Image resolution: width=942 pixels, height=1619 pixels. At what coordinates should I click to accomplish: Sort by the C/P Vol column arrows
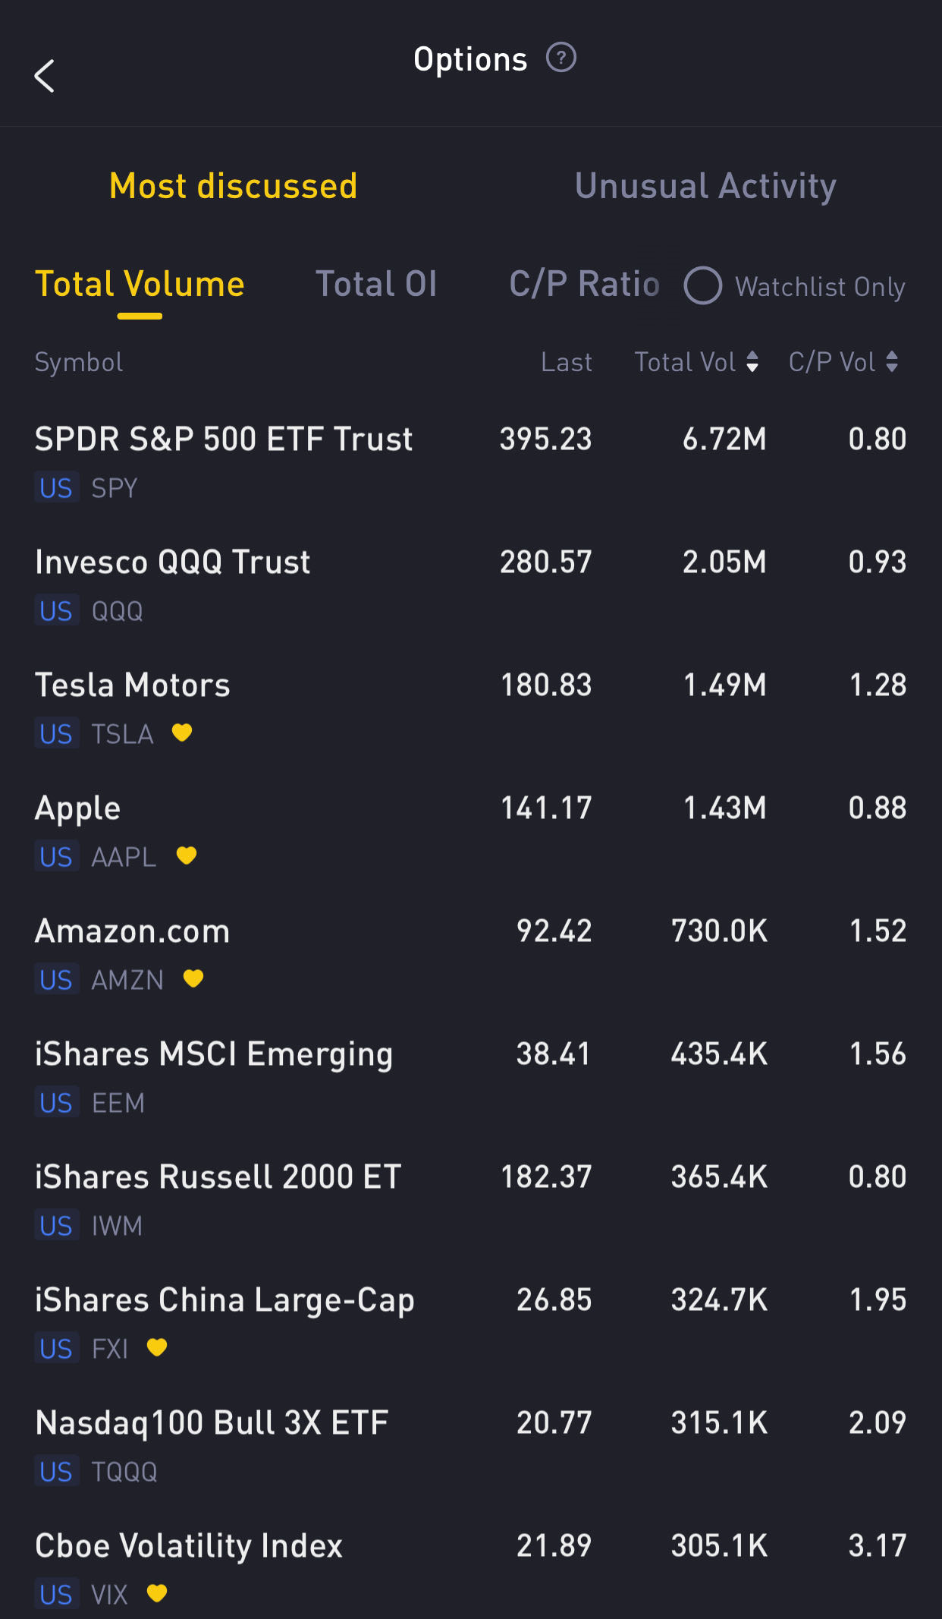coord(892,362)
